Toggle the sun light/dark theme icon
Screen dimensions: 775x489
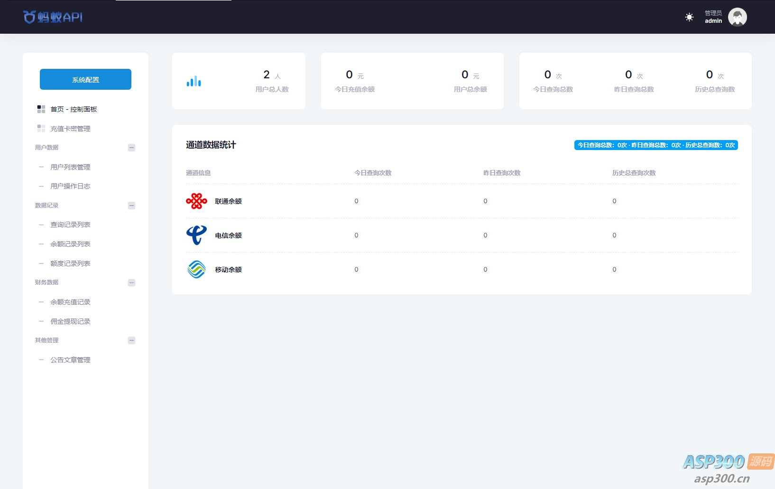click(x=689, y=17)
